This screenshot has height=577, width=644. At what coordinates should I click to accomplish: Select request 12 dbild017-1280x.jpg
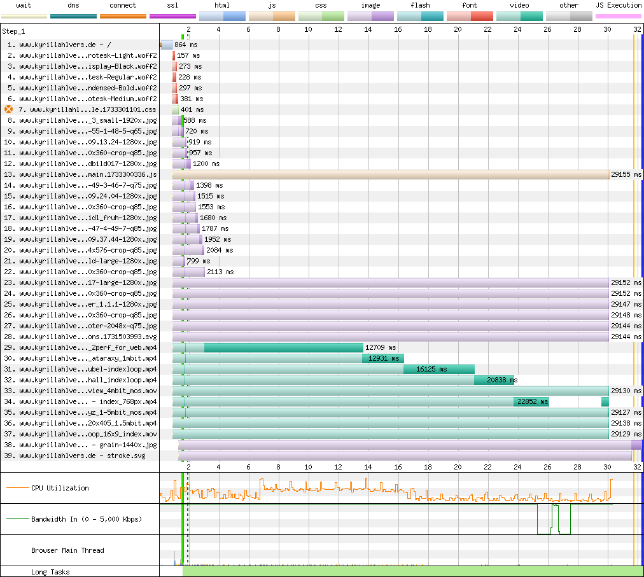pos(81,163)
